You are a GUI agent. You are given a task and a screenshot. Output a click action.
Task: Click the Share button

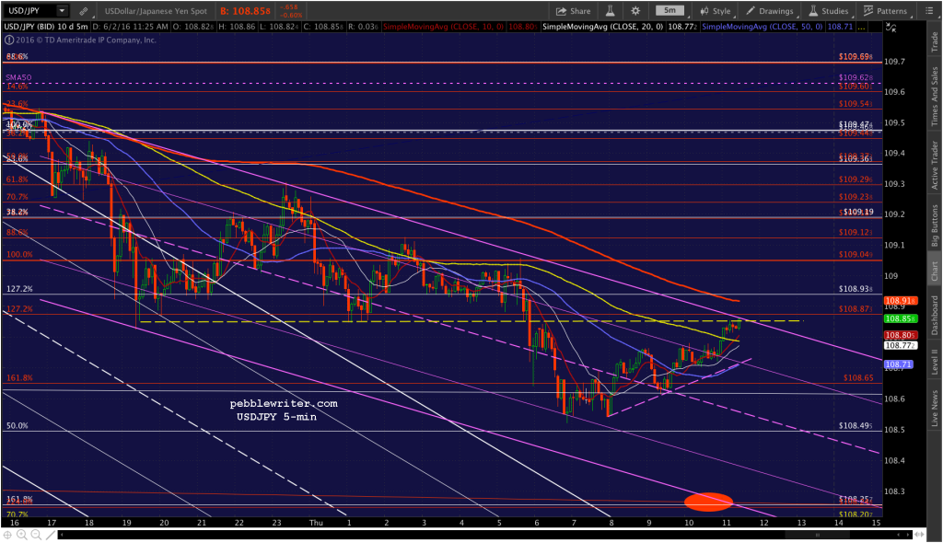pyautogui.click(x=573, y=11)
